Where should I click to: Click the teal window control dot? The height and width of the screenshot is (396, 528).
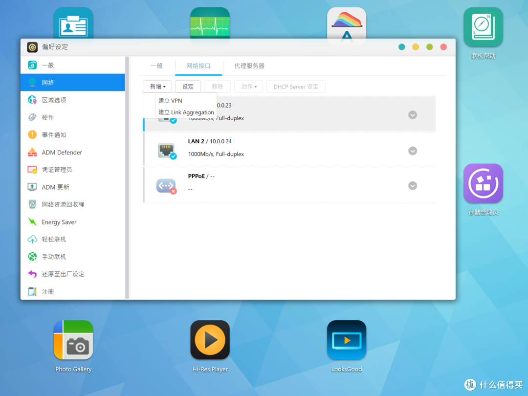(402, 47)
